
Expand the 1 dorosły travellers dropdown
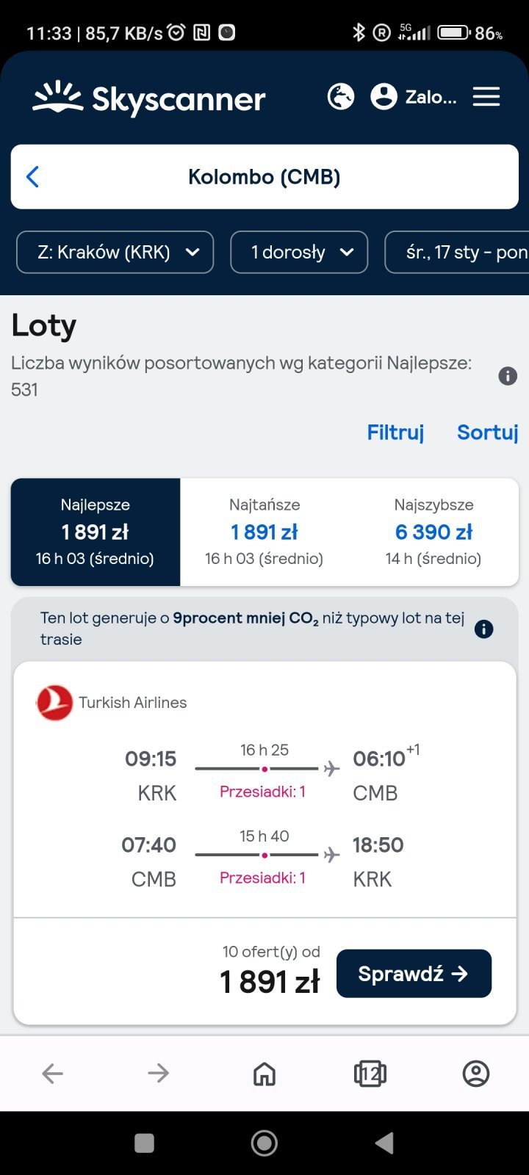(x=299, y=253)
